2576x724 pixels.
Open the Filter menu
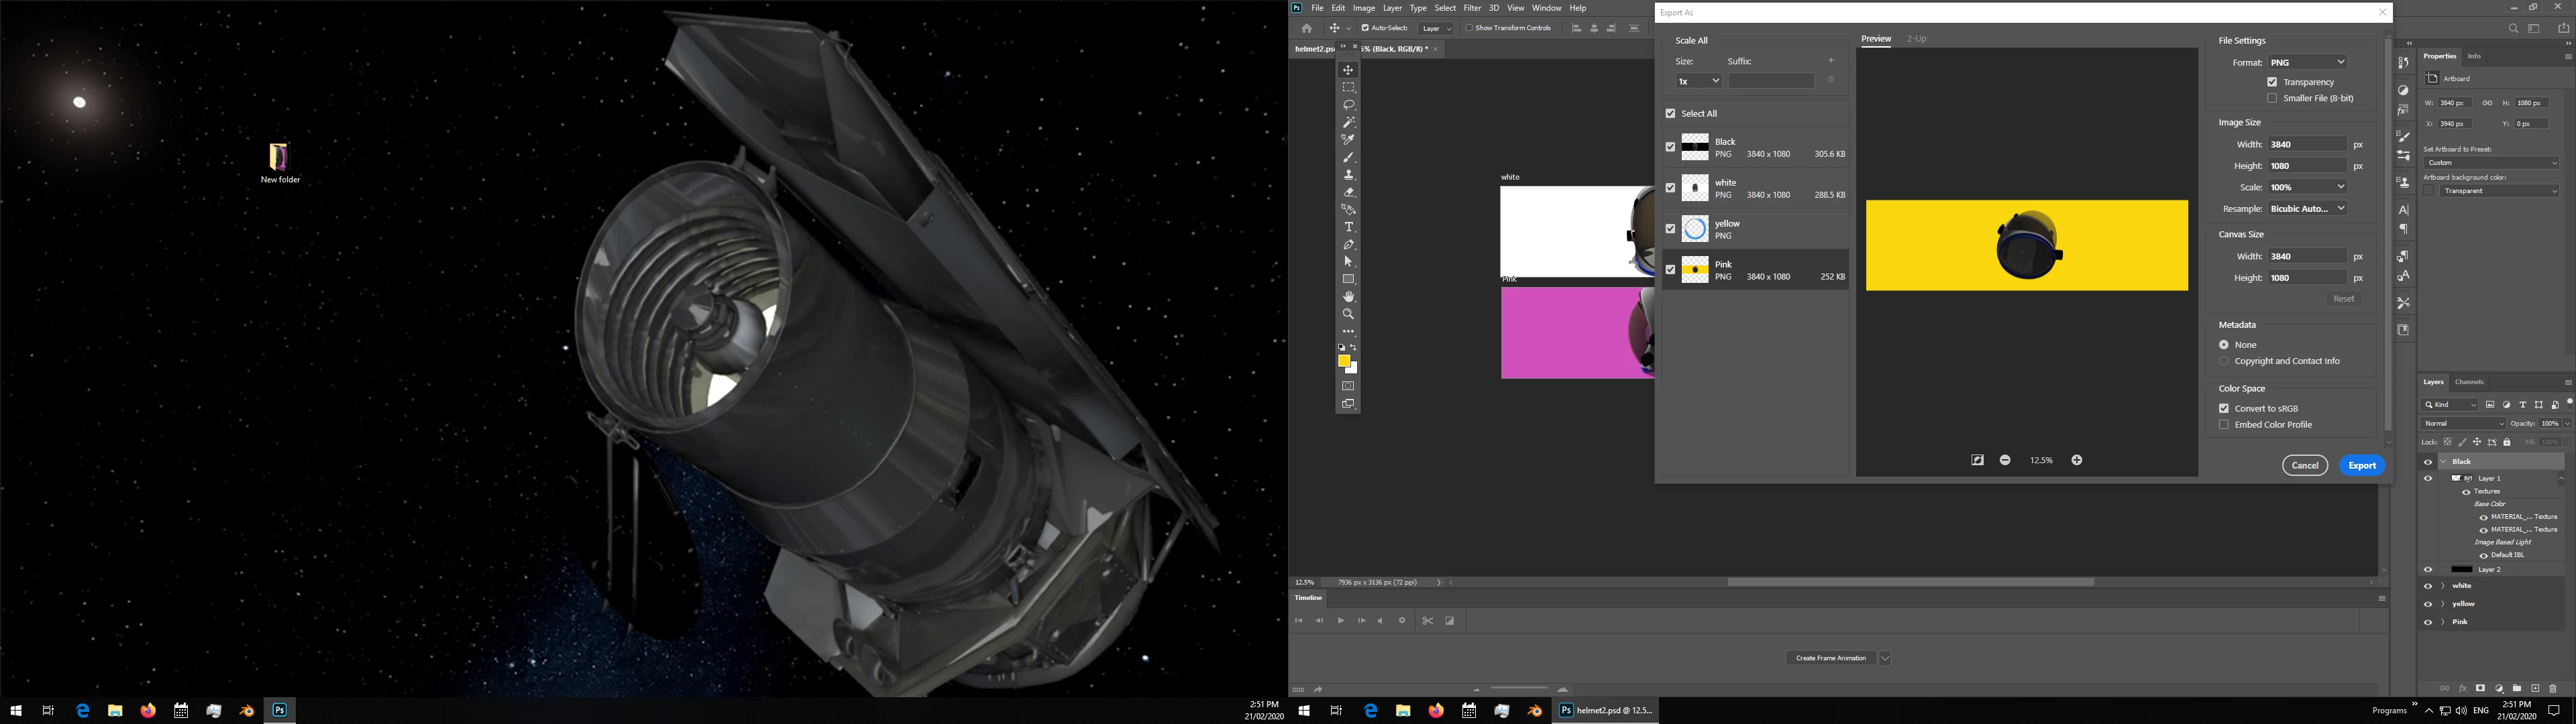[1472, 8]
